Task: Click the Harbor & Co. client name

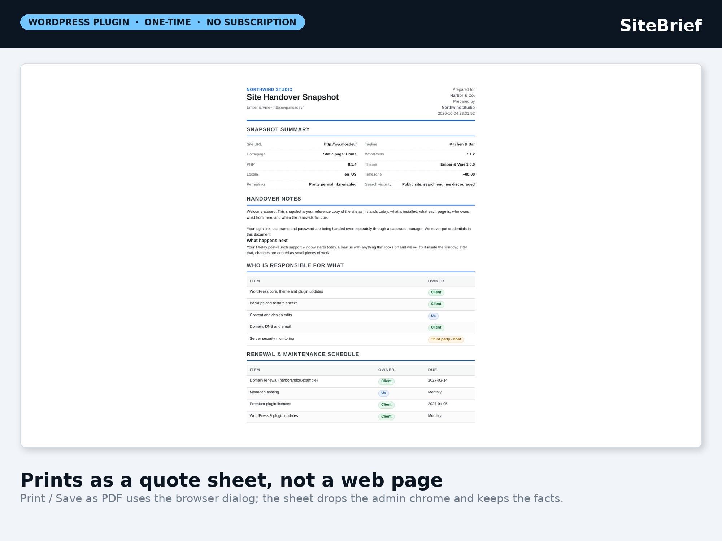Action: click(x=462, y=96)
